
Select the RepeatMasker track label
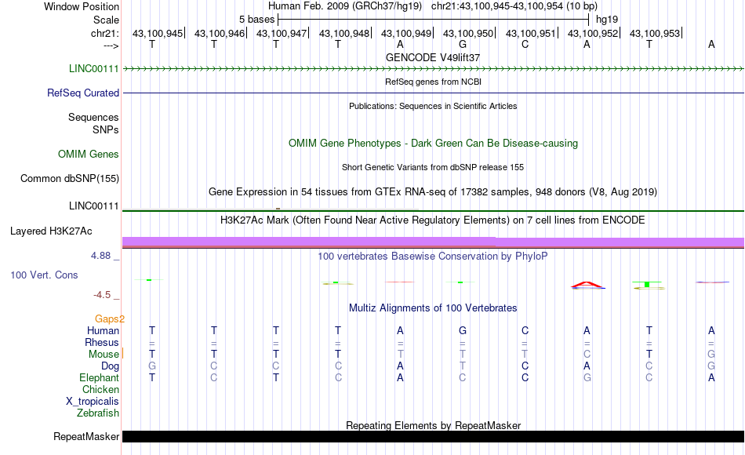click(x=86, y=436)
